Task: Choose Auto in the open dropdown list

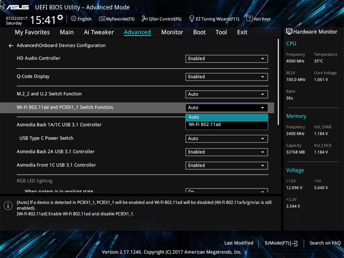Action: 226,118
